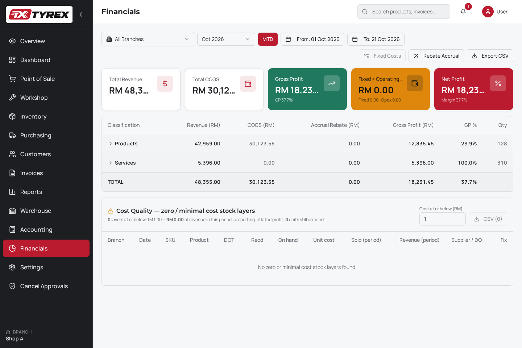Open the Overview page
522x348 pixels.
pos(46,41)
